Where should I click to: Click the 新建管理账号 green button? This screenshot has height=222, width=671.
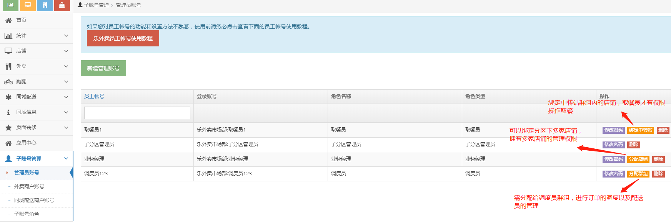click(103, 68)
